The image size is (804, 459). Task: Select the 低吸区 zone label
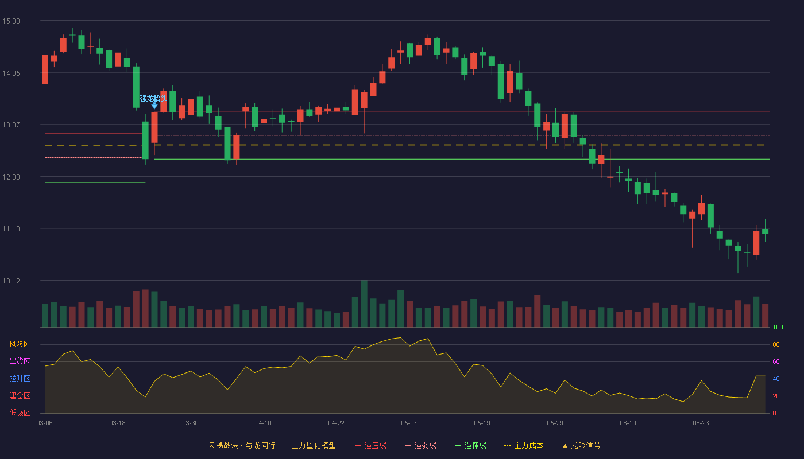pos(20,413)
